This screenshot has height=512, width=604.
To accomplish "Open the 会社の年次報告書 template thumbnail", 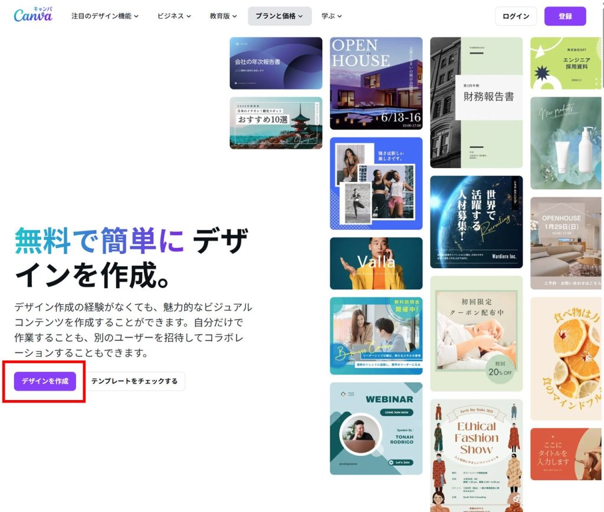I will click(x=276, y=63).
